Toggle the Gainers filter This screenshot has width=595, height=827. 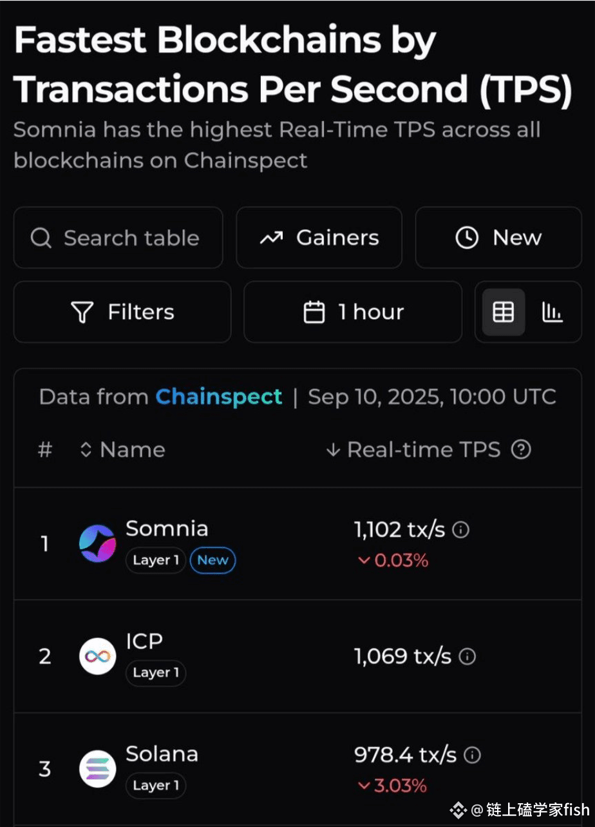coord(319,238)
